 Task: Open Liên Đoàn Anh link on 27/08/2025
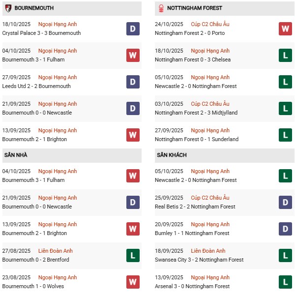click(56, 251)
